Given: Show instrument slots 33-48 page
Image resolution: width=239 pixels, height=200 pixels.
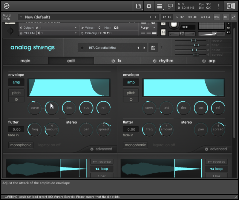Looking at the screenshot, I should 192,17.
